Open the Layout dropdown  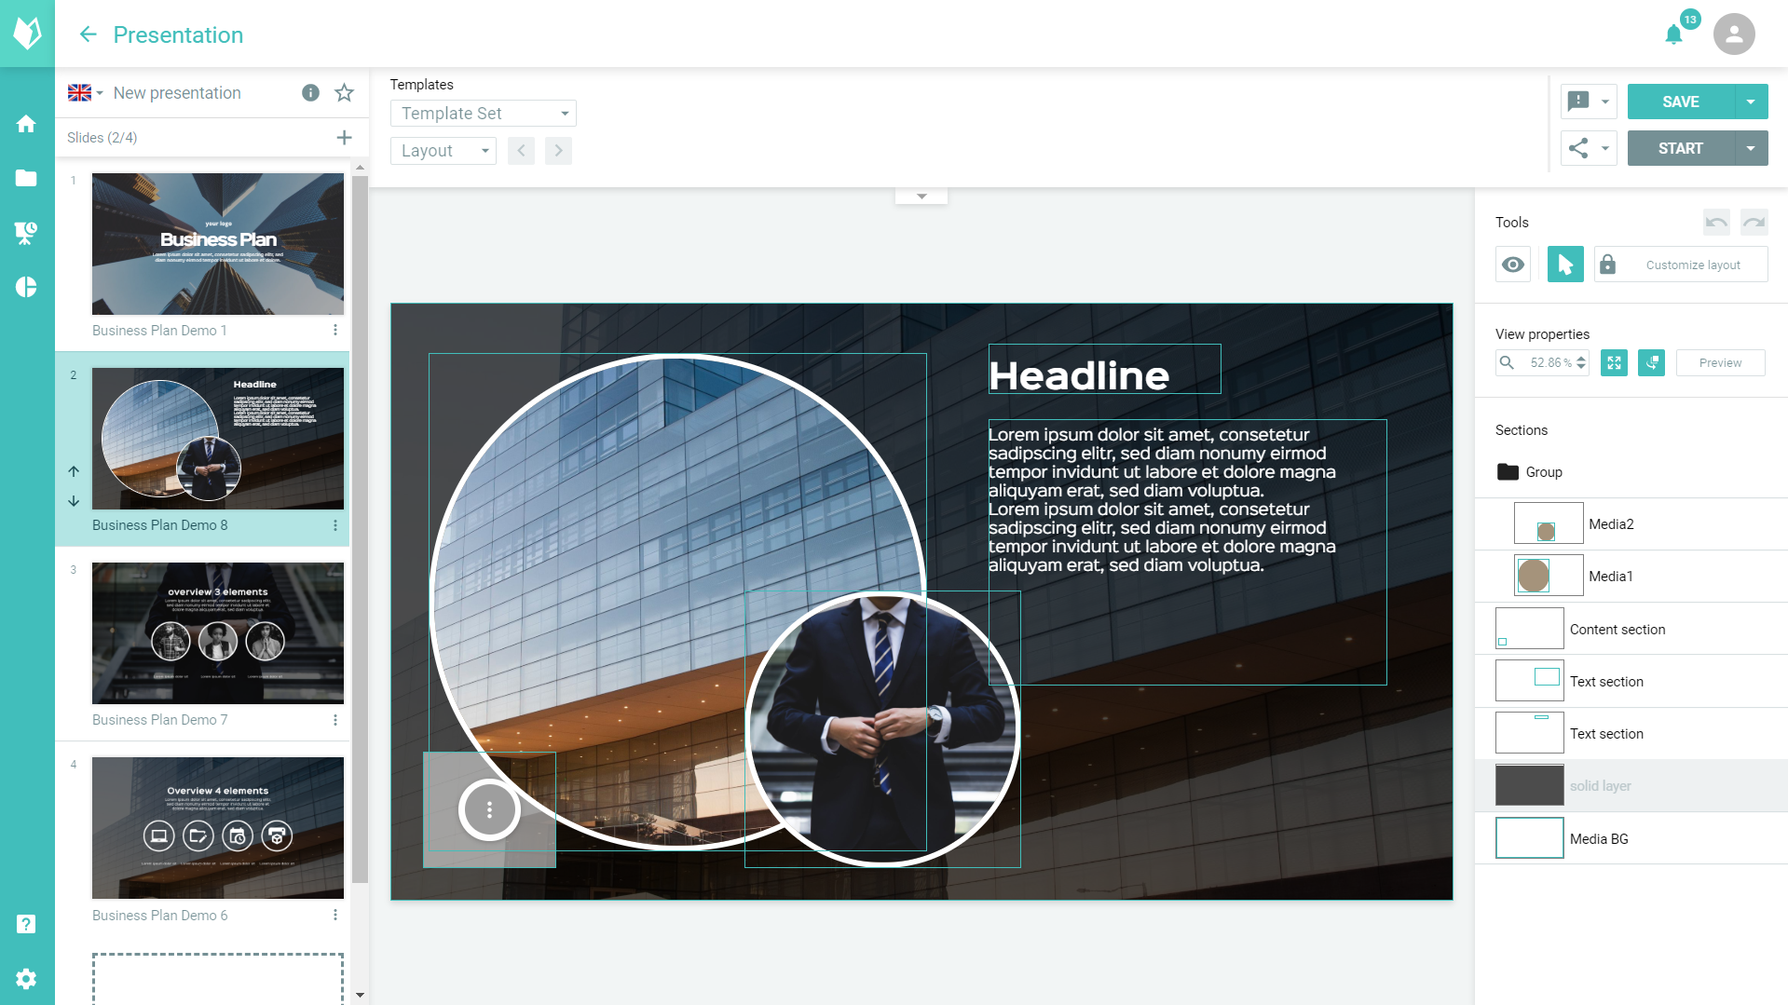444,151
